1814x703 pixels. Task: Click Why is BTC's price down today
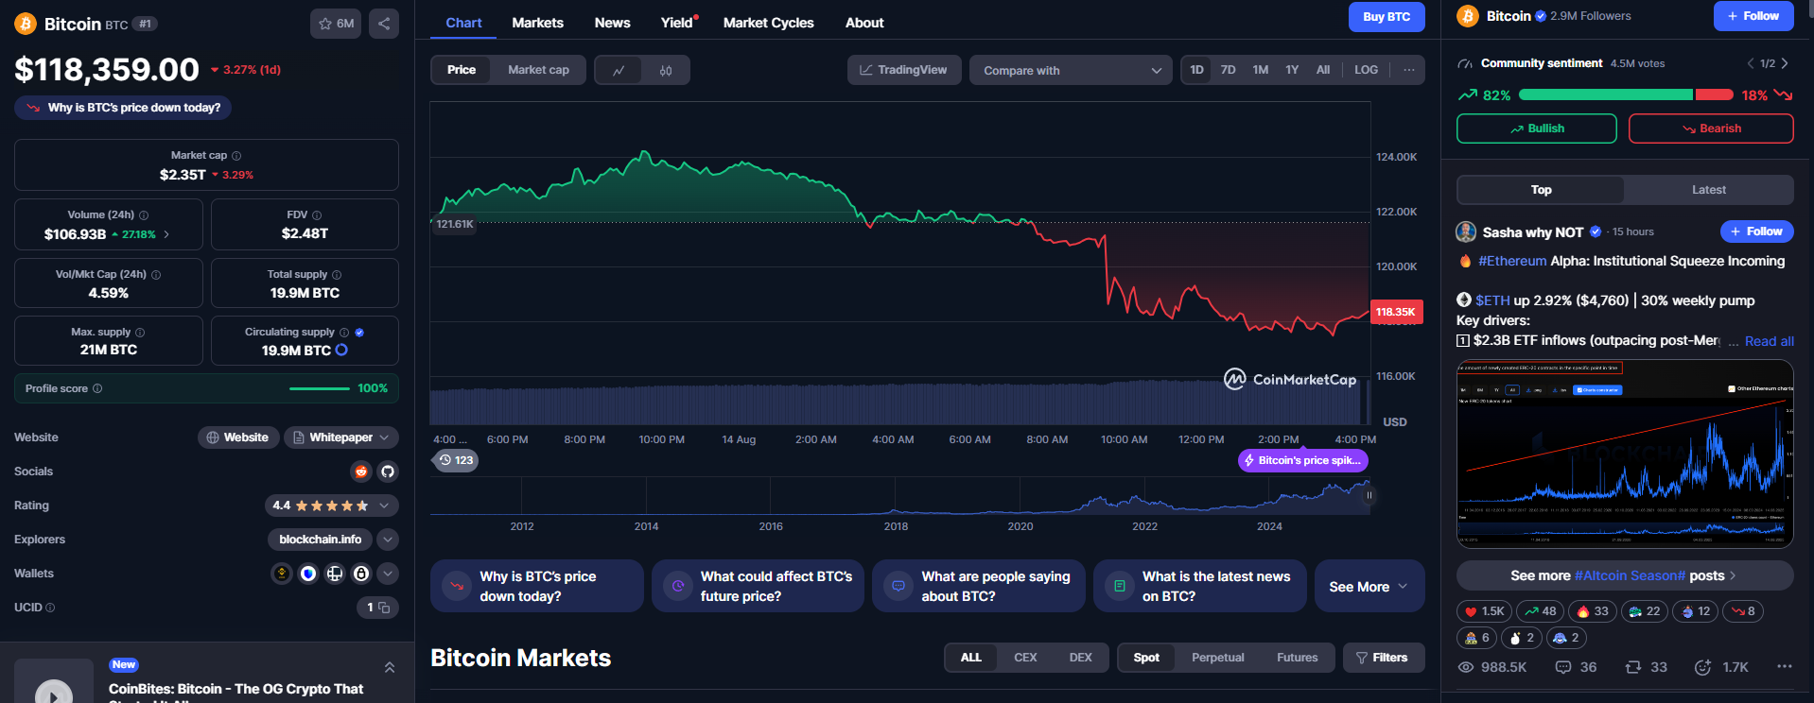(x=123, y=108)
